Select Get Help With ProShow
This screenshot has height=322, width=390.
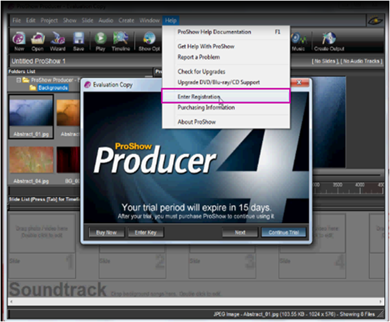click(226, 47)
